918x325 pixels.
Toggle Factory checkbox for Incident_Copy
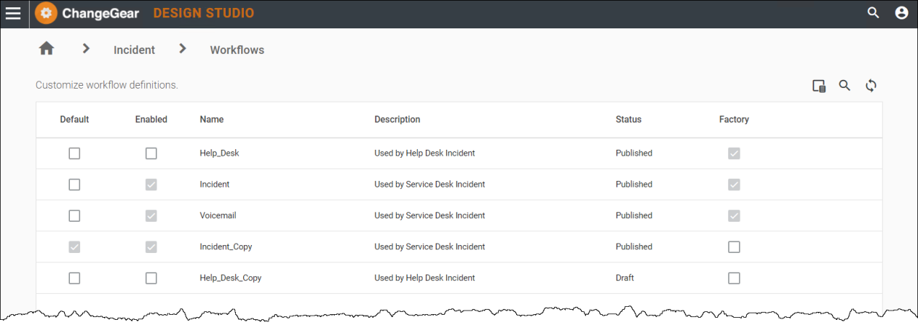point(734,247)
